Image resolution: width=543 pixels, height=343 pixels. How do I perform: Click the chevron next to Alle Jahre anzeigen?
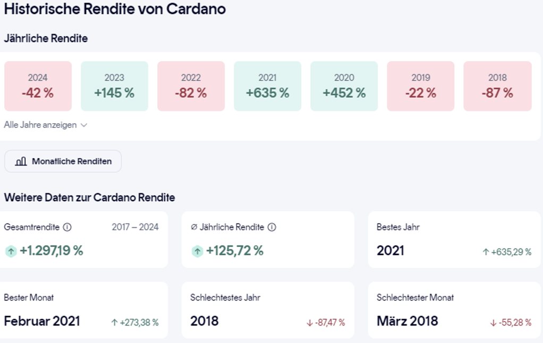pos(83,125)
